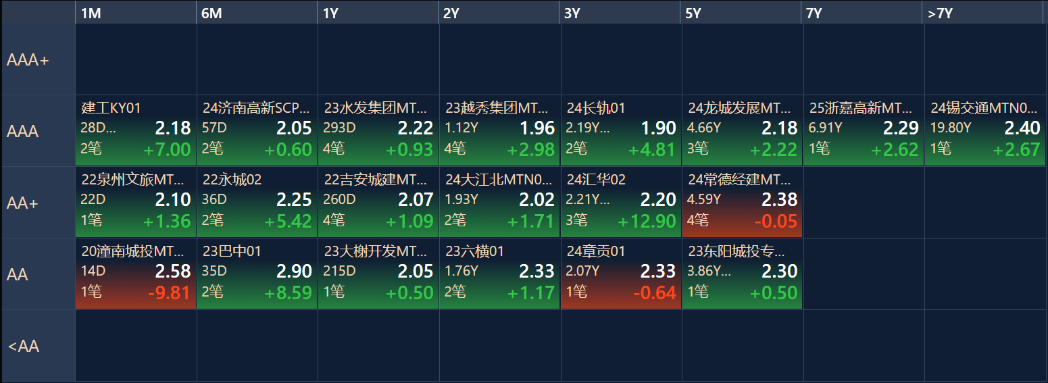Open the 25浙嘉高新MT bond cell

[x=864, y=130]
